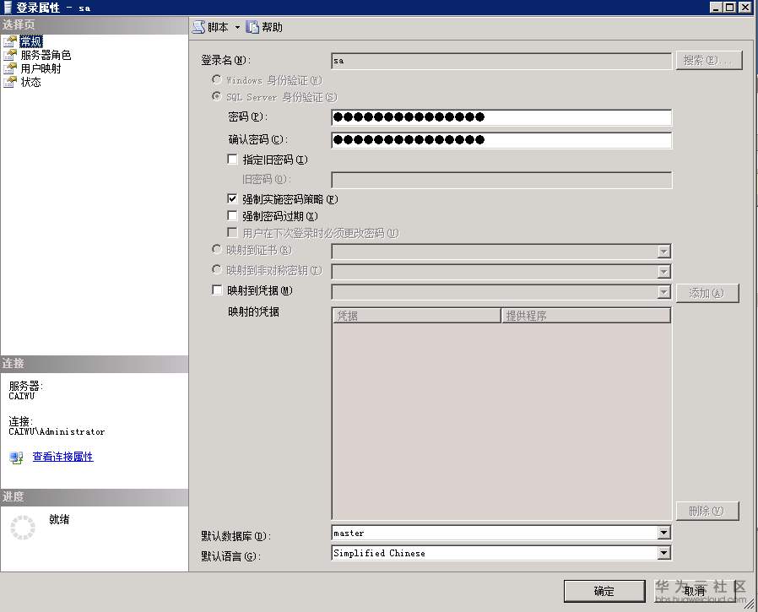The image size is (758, 612).
Task: Enable 强制密码过期 checkbox
Action: coord(232,215)
